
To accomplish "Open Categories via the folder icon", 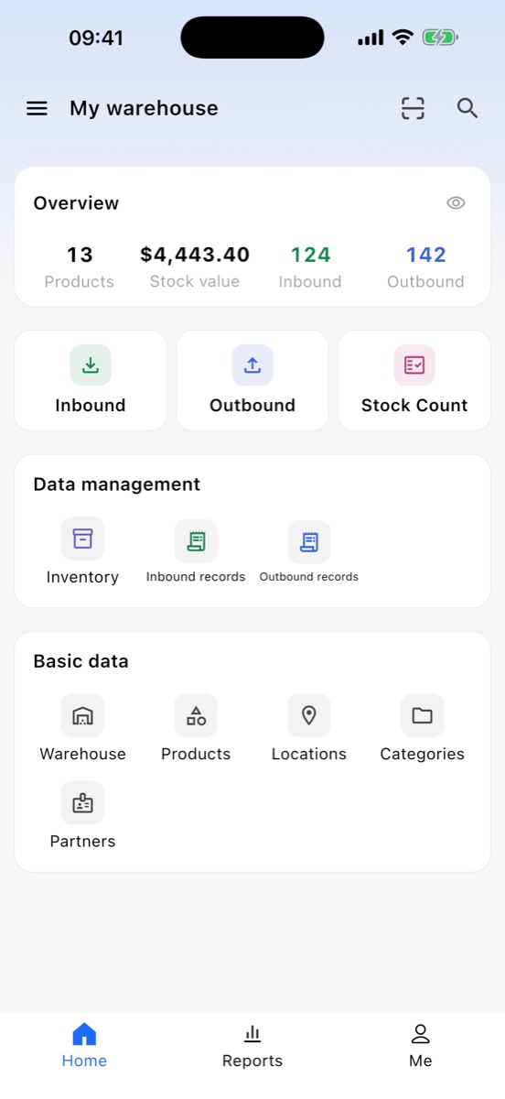I will click(423, 715).
